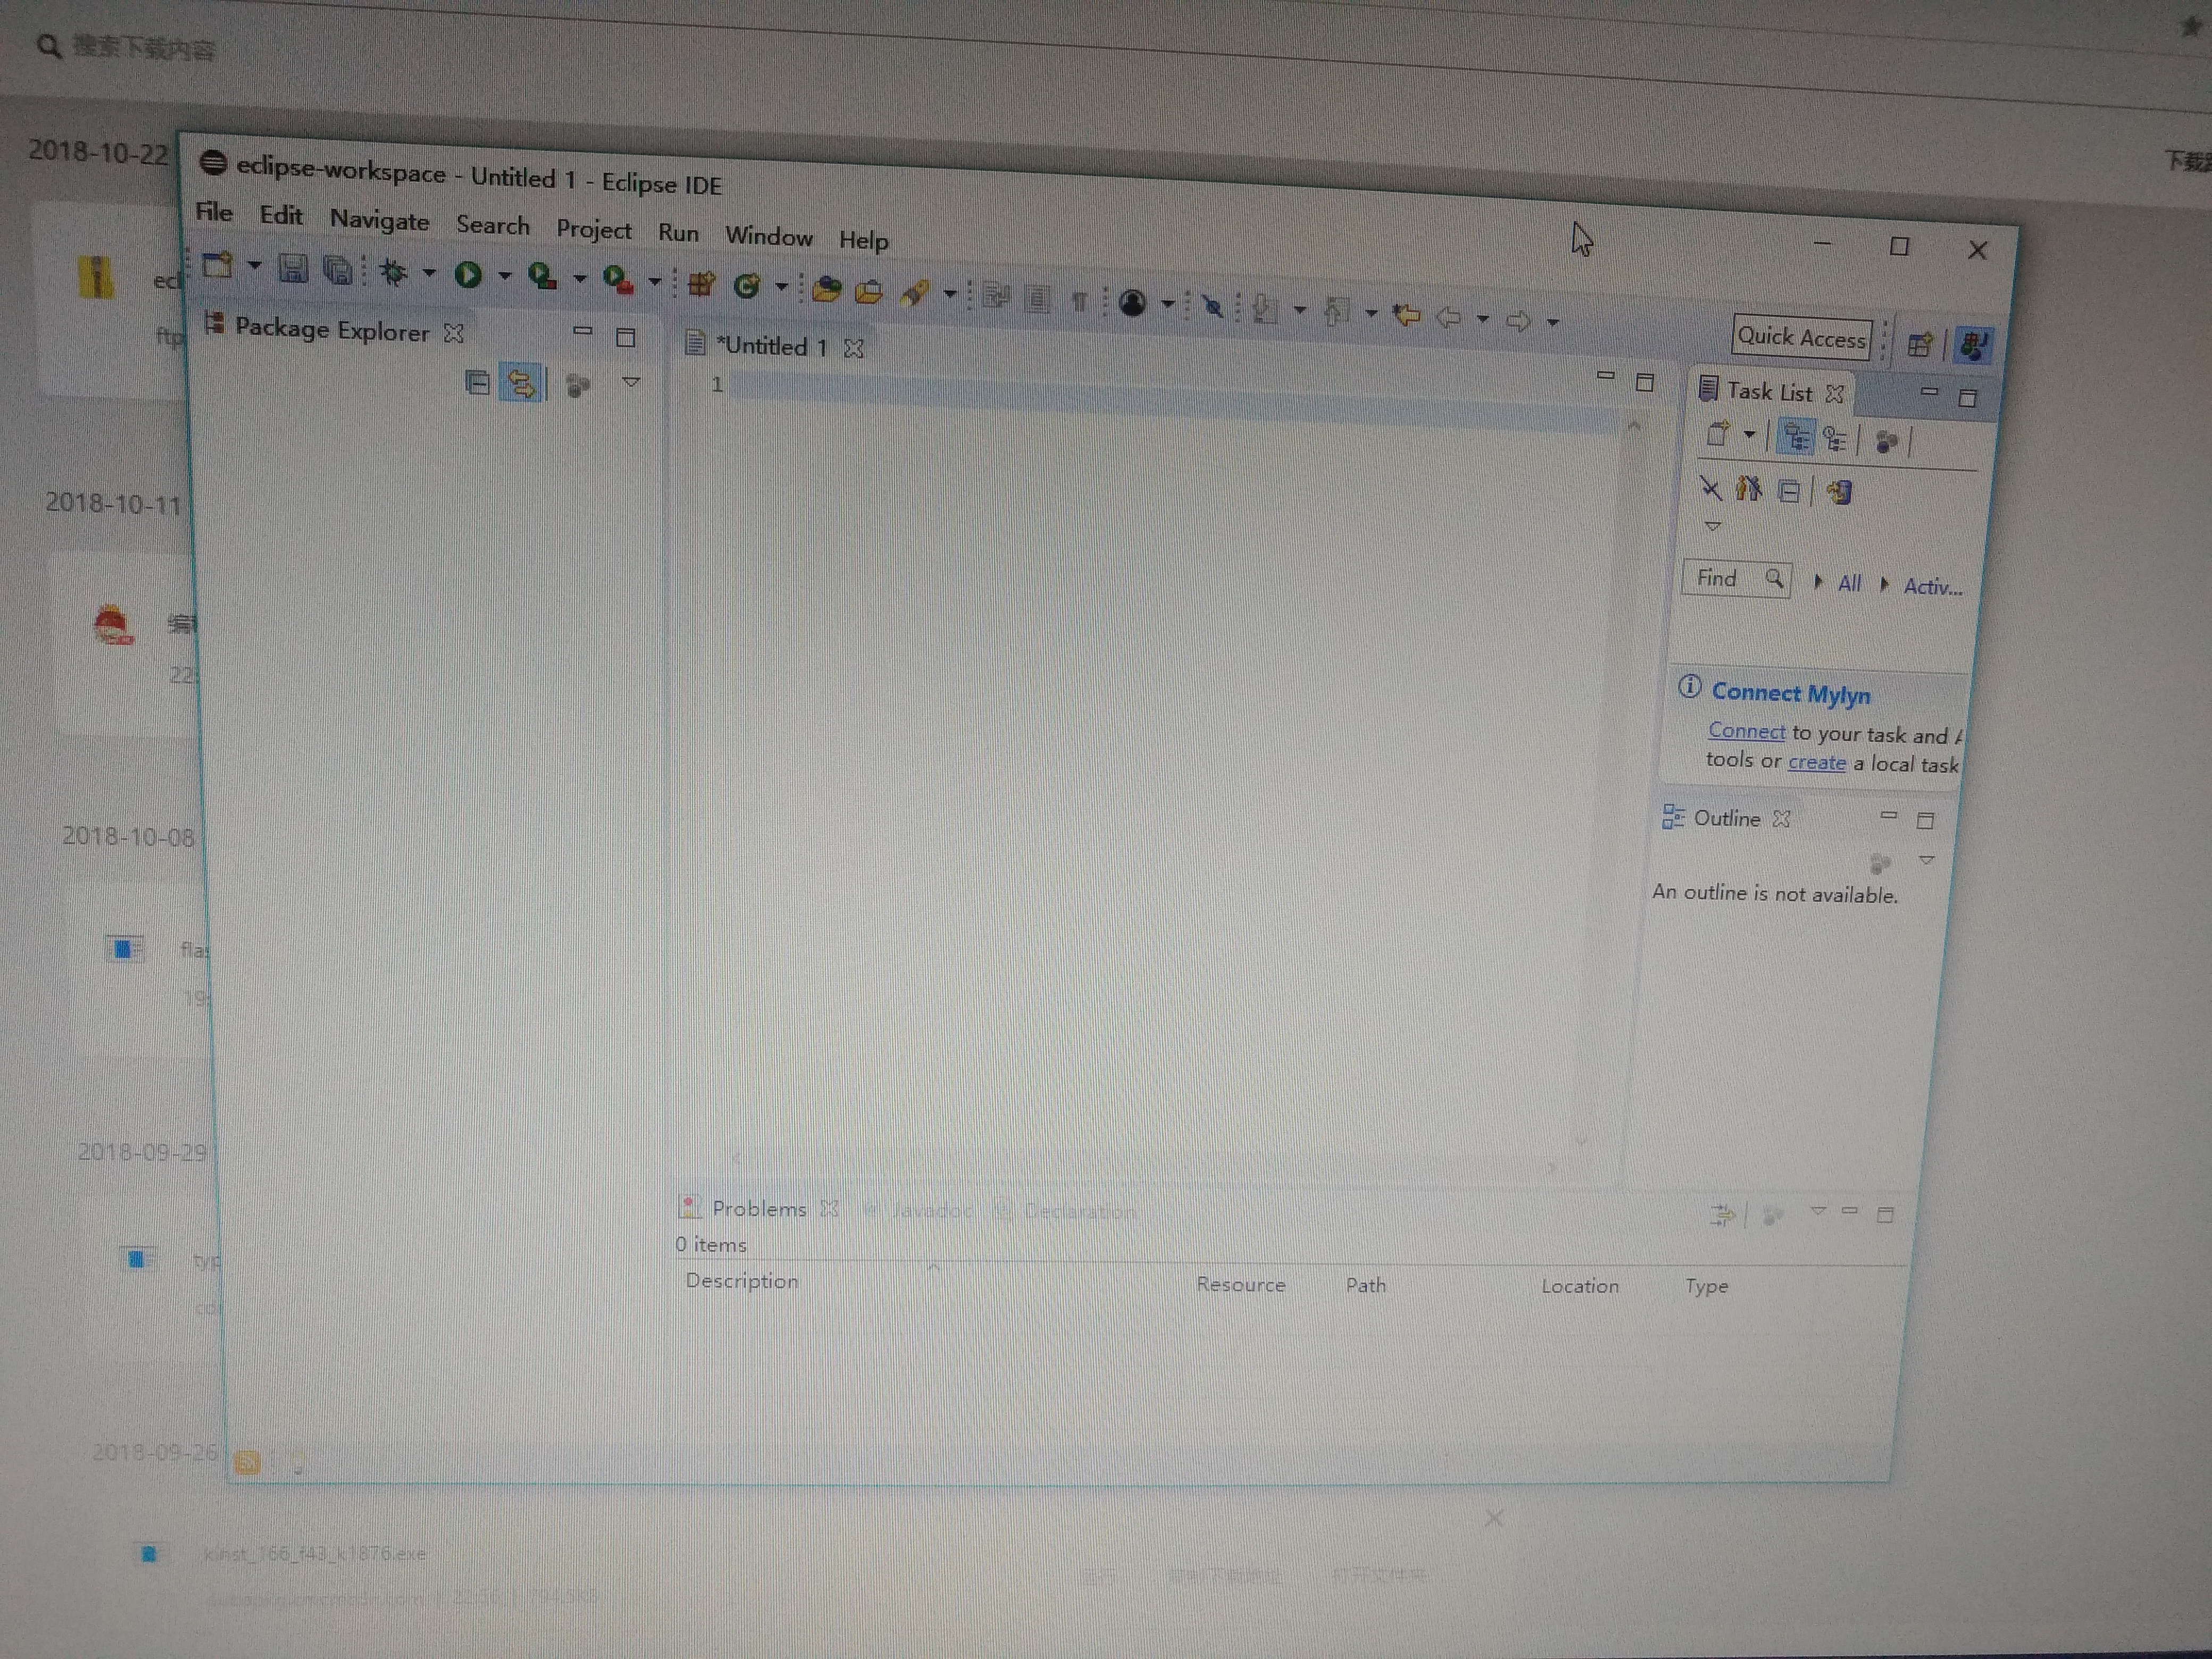Click the Open Perspective icon

pyautogui.click(x=1919, y=345)
